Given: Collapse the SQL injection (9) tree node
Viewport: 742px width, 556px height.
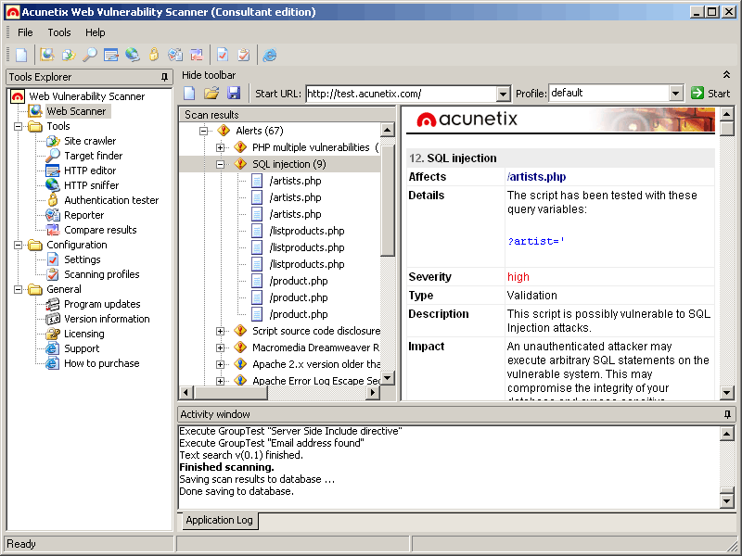Looking at the screenshot, I should 221,164.
